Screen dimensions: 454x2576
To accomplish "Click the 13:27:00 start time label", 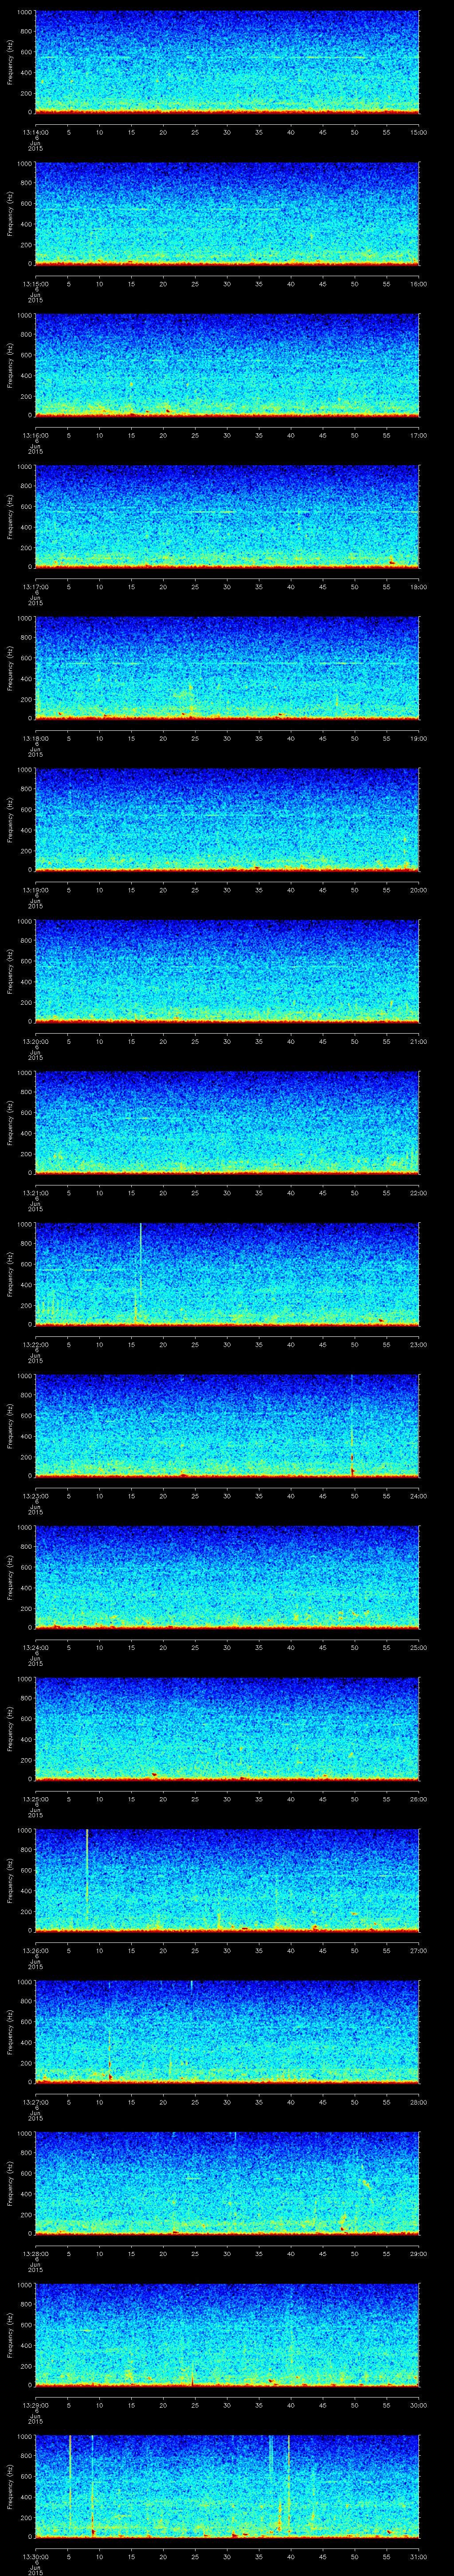I will pos(35,2102).
